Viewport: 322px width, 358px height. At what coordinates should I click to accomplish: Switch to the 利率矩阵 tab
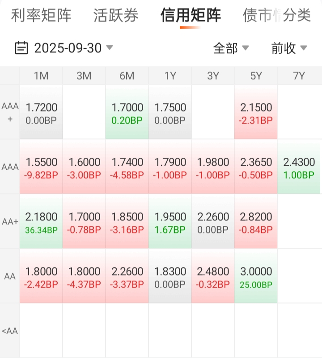click(x=41, y=16)
